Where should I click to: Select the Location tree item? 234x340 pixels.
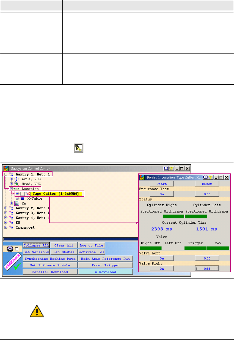30,189
